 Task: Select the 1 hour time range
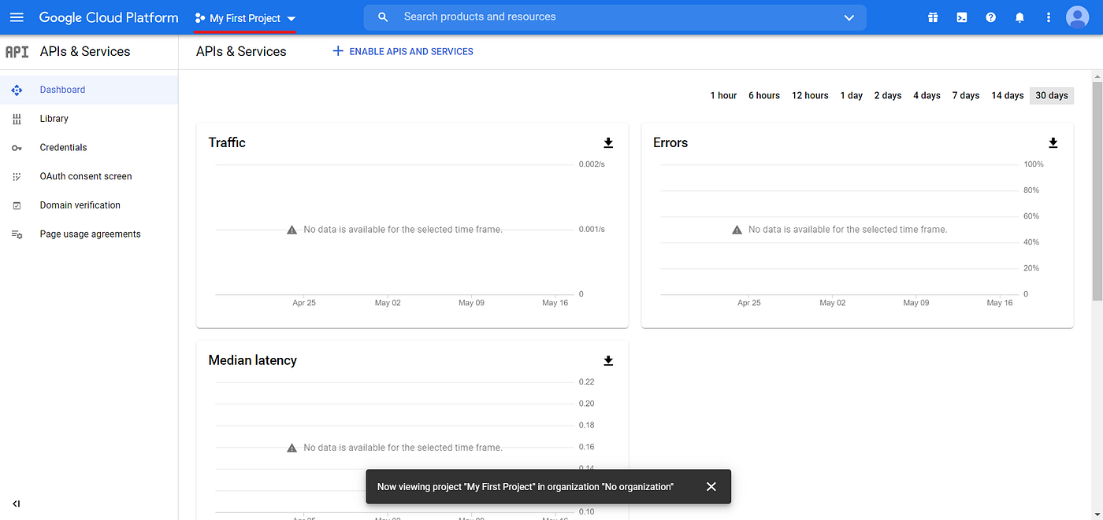click(x=722, y=95)
